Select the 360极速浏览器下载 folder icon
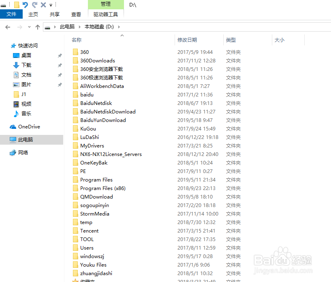331x282 pixels. (x=75, y=77)
